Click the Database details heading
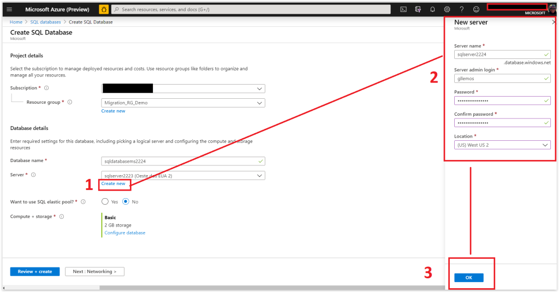 (x=29, y=128)
